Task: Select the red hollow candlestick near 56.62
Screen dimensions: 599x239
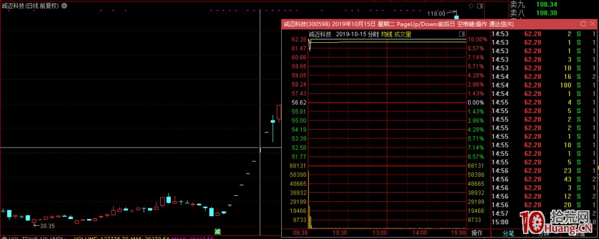Action: 279,113
